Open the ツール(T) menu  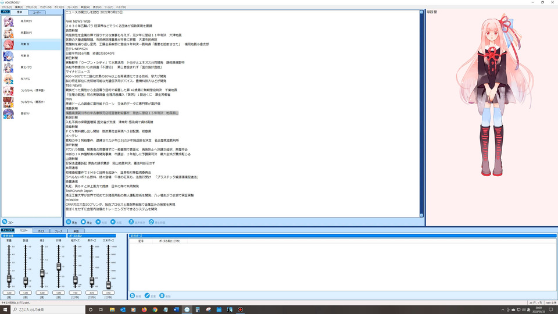pos(109,7)
